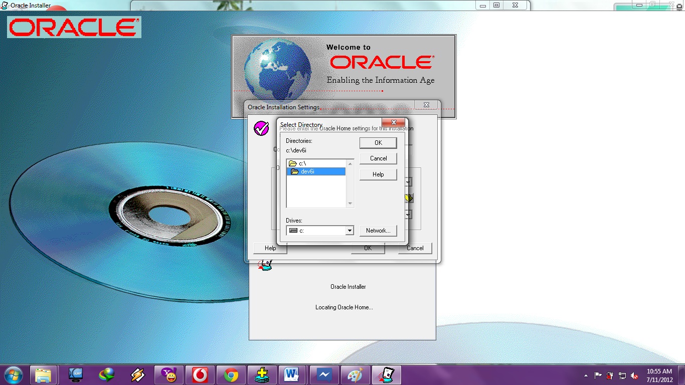Open the network tray icon
Image resolution: width=685 pixels, height=385 pixels.
click(622, 375)
